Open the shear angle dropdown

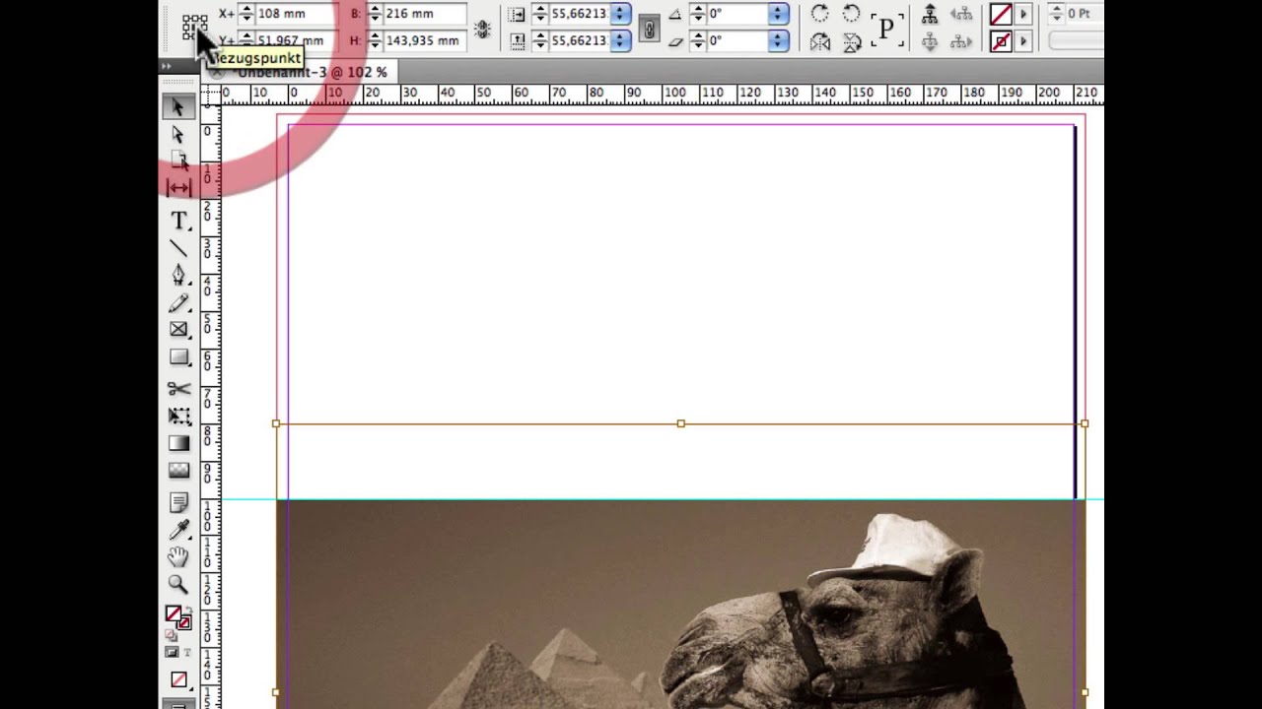tap(779, 40)
